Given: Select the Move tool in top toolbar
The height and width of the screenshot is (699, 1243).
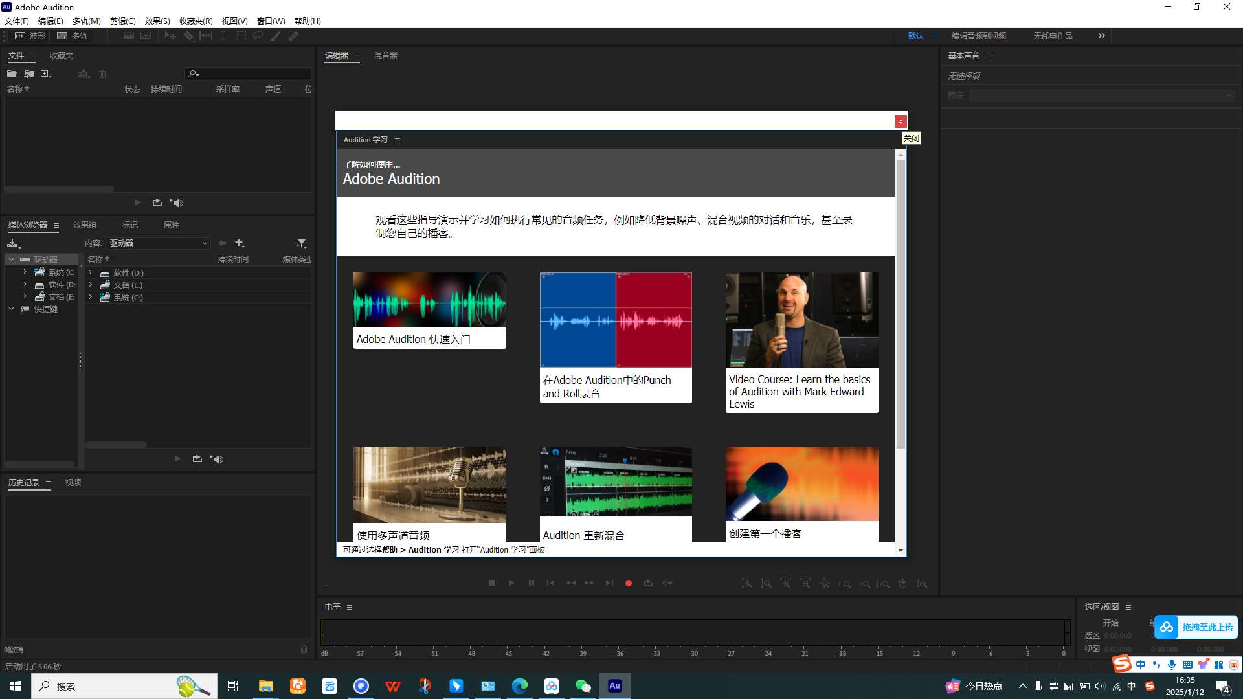Looking at the screenshot, I should click(170, 36).
